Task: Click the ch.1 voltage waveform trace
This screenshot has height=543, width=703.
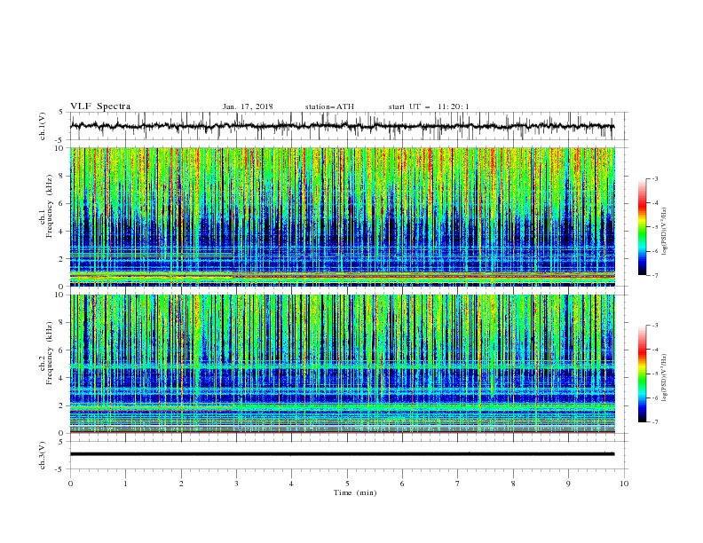Action: tap(342, 126)
